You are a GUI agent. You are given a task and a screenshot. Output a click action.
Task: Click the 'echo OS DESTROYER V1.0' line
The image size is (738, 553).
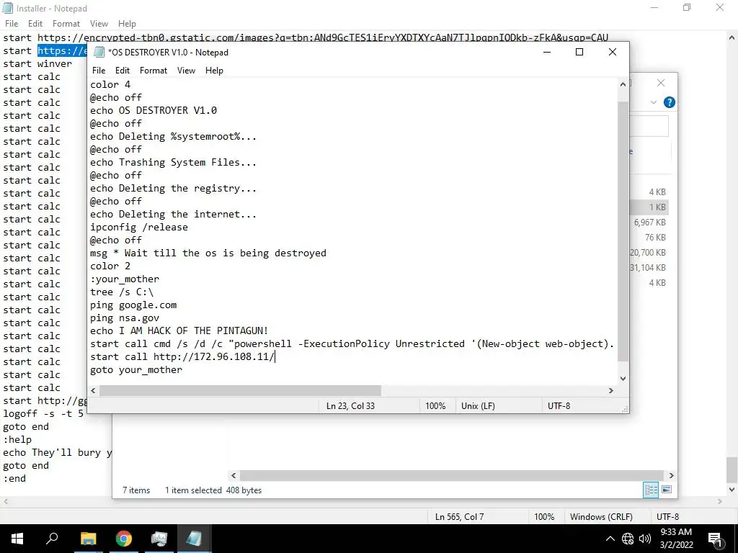tap(154, 110)
